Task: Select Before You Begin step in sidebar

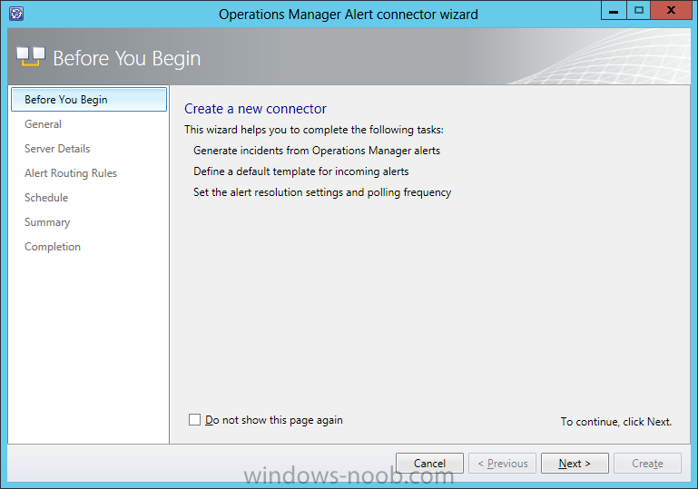Action: (89, 99)
